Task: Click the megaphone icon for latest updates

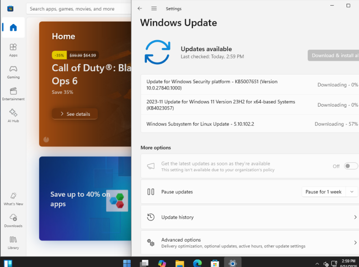Action: tap(151, 166)
